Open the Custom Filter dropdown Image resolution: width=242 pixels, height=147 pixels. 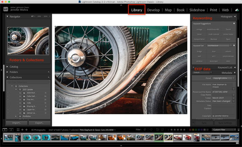click(x=224, y=130)
